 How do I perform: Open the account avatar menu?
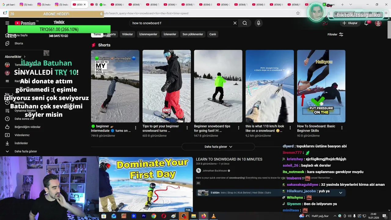click(378, 23)
